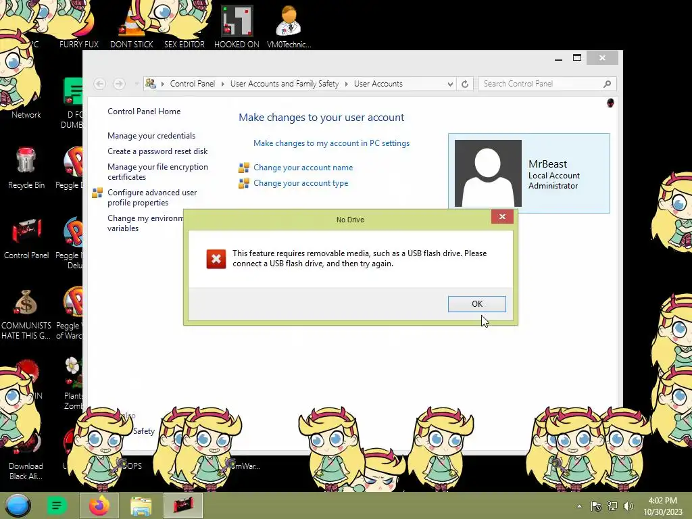Click the Forward navigation arrow
This screenshot has width=692, height=519.
coord(119,83)
